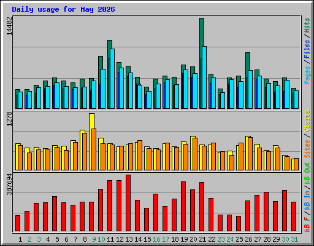Select the orange sites bar for day 8
This screenshot has height=246, width=314.
(x=85, y=151)
